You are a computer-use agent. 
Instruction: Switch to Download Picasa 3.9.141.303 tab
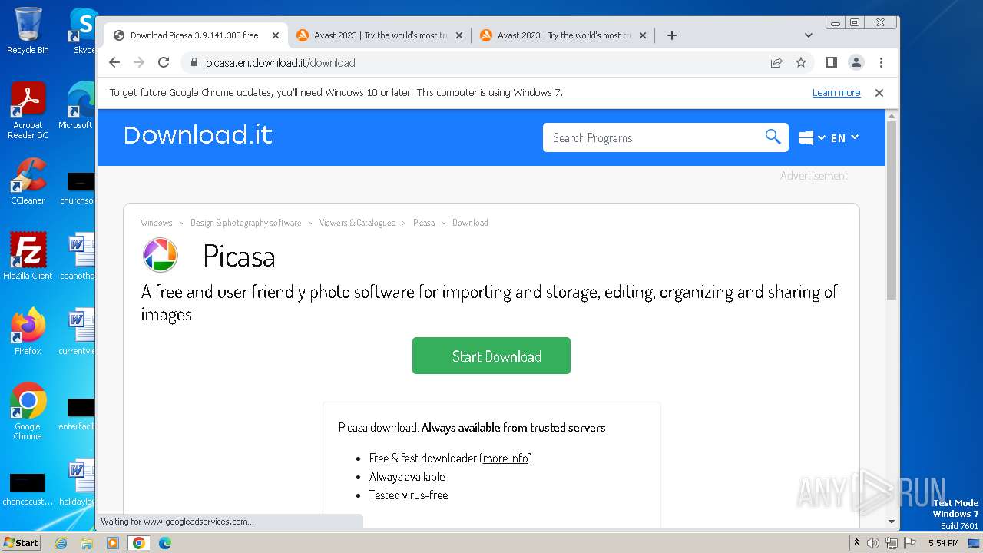(195, 35)
